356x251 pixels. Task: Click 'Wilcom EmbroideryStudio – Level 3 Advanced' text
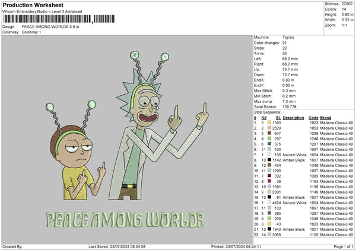[x=42, y=12]
